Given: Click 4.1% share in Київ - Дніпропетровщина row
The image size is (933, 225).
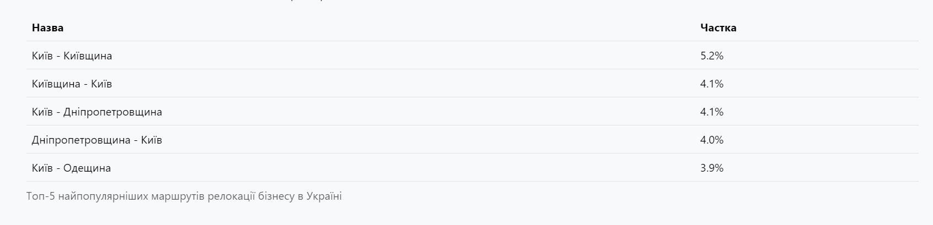Looking at the screenshot, I should 712,112.
